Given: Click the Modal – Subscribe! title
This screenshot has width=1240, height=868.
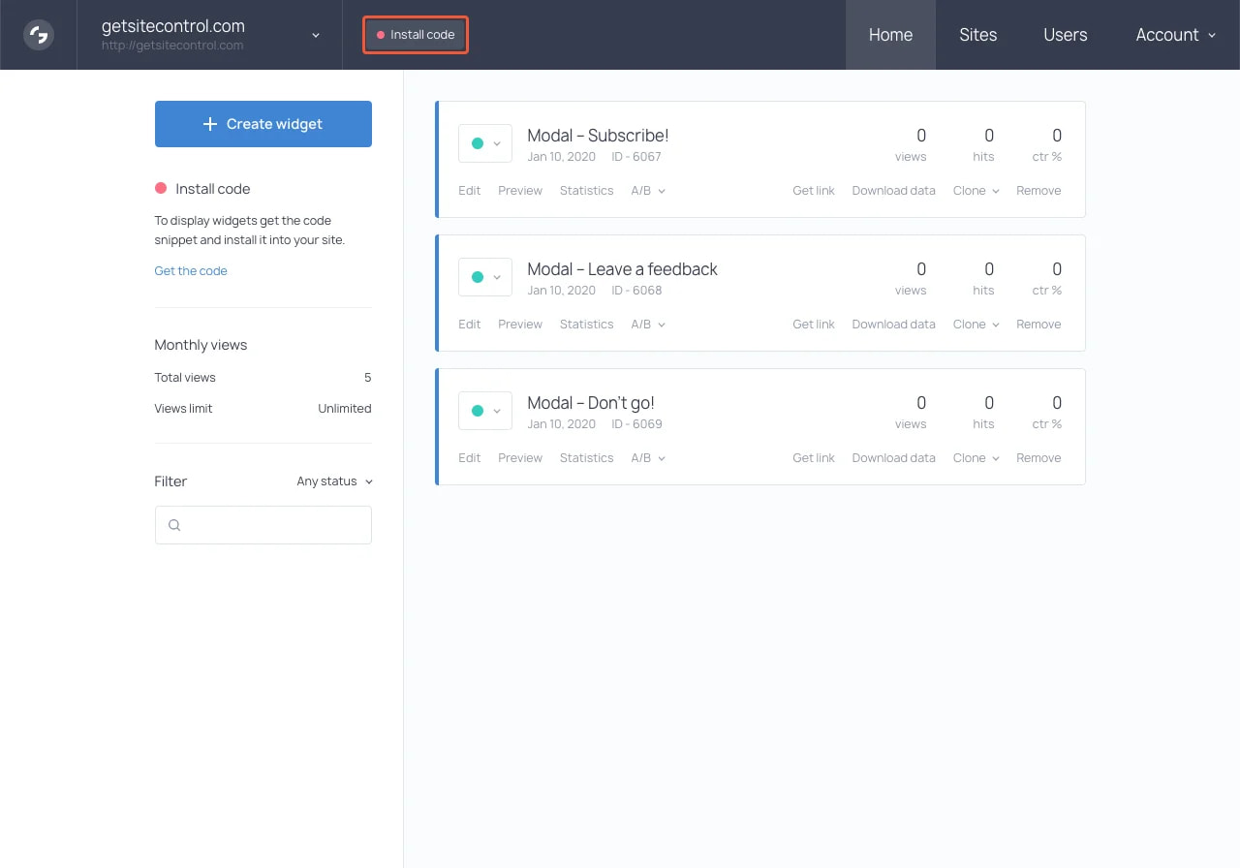Looking at the screenshot, I should pyautogui.click(x=598, y=136).
